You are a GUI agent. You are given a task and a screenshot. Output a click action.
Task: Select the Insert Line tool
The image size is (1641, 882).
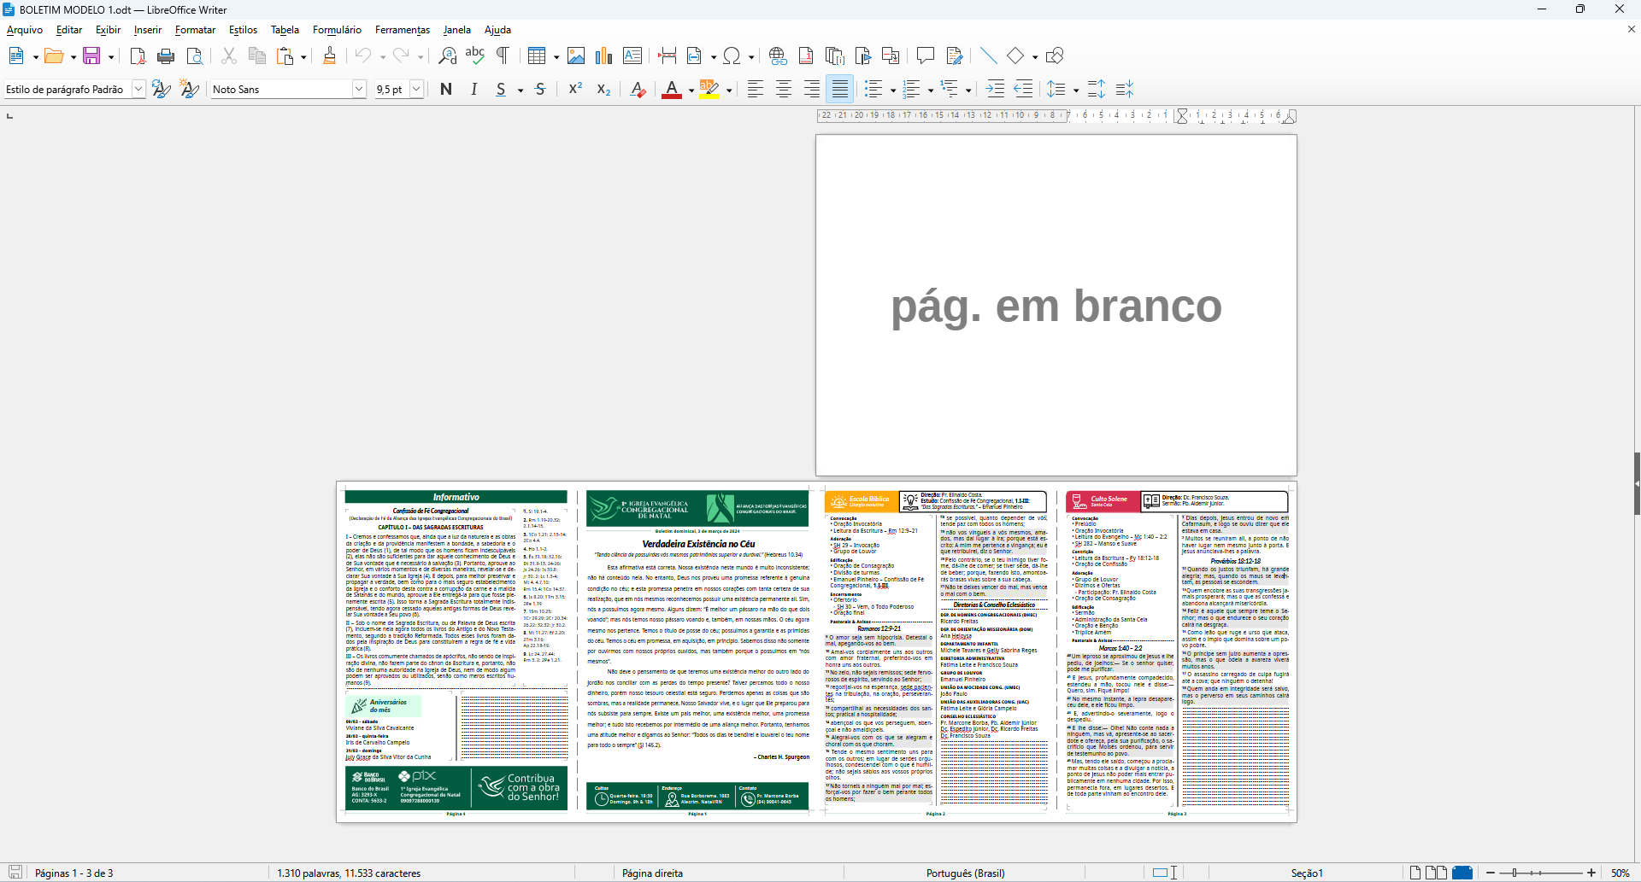click(988, 56)
